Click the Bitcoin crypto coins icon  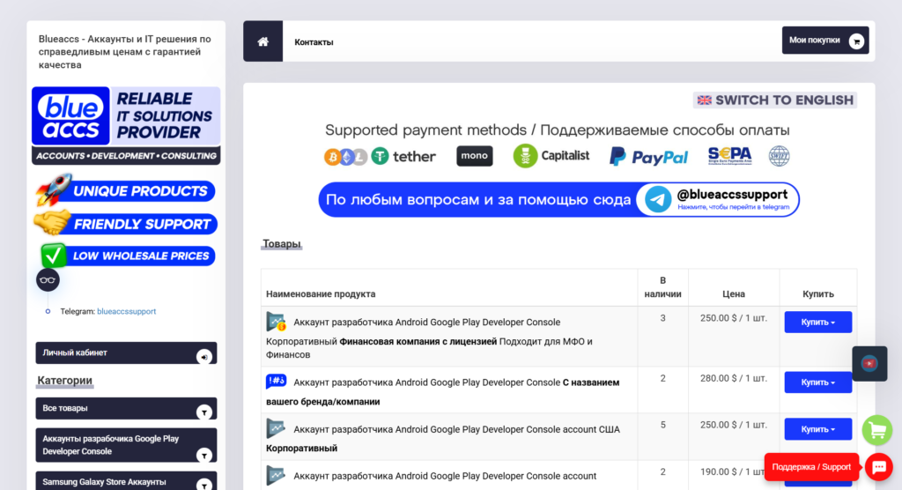pos(345,156)
